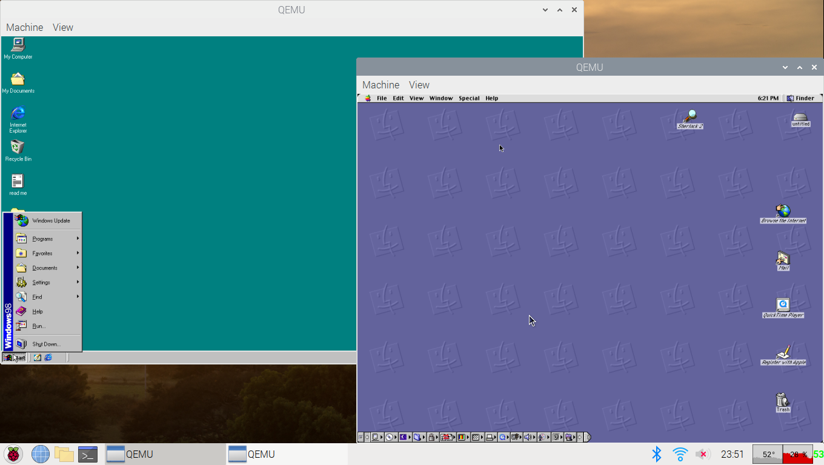Open the Energy Saver moon control strip module
This screenshot has width=824, height=465.
pos(405,437)
